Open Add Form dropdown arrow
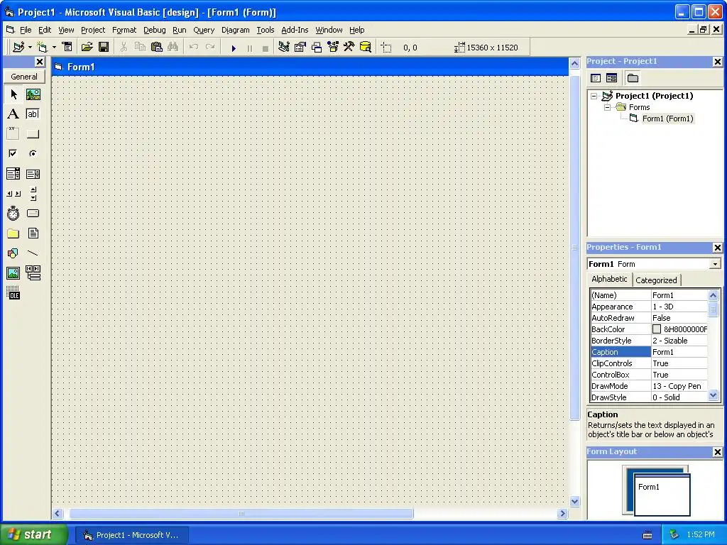The width and height of the screenshot is (727, 545). pyautogui.click(x=54, y=47)
